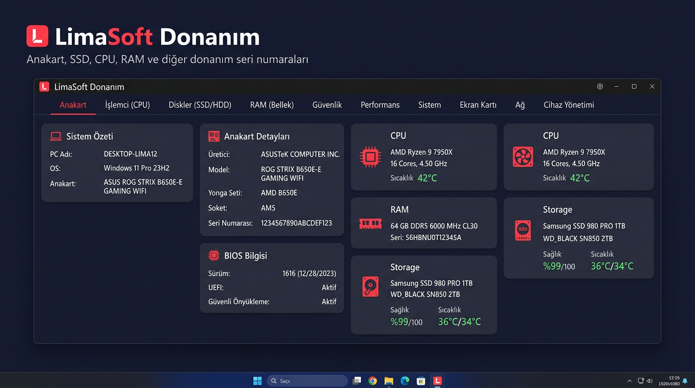Open settings via the gear icon in title bar
The width and height of the screenshot is (695, 388).
600,87
